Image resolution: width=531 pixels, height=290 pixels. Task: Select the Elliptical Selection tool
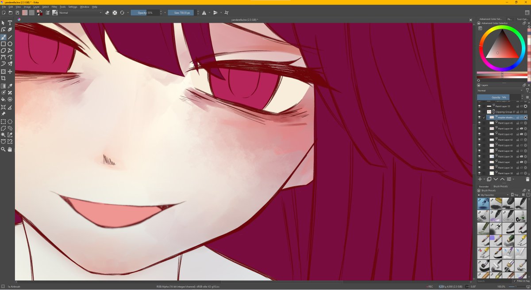pos(10,121)
